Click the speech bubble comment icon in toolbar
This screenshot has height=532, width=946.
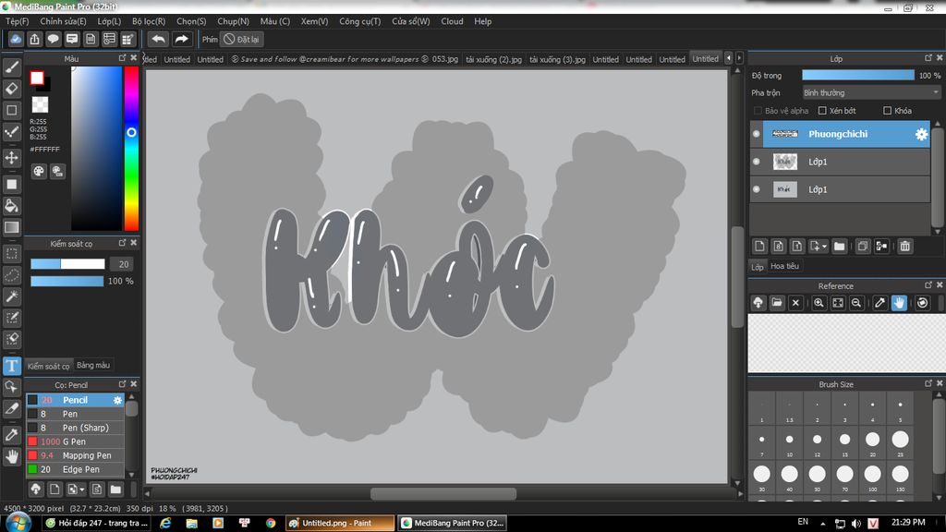[x=53, y=39]
